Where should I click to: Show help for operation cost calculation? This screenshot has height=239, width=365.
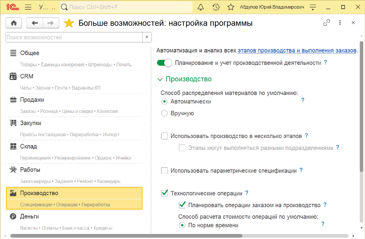(x=323, y=224)
